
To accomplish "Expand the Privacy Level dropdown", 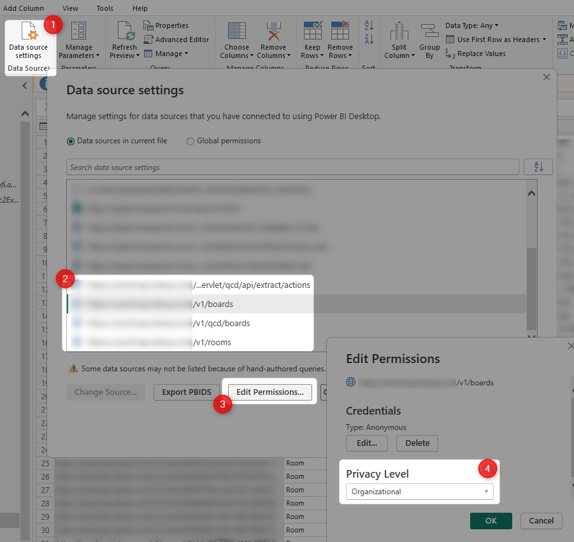I will click(420, 492).
